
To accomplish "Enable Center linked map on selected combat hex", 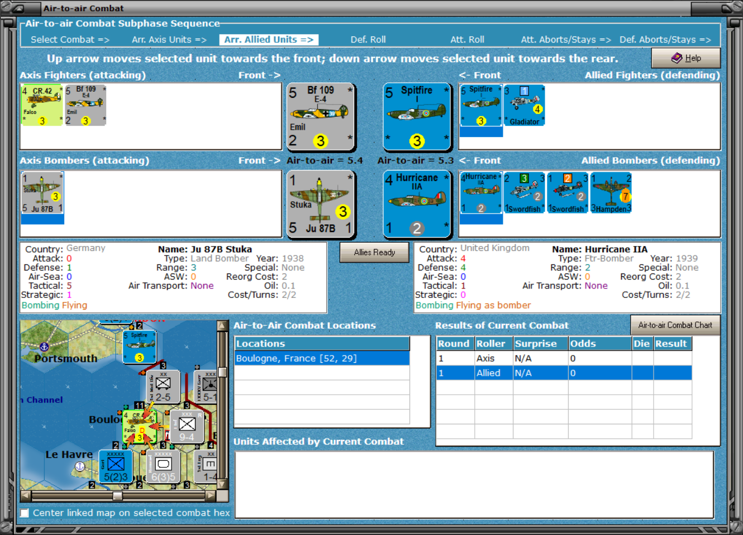I will click(x=25, y=513).
